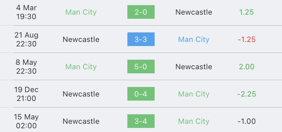Select Newcastle in 4 Mar match

[194, 12]
